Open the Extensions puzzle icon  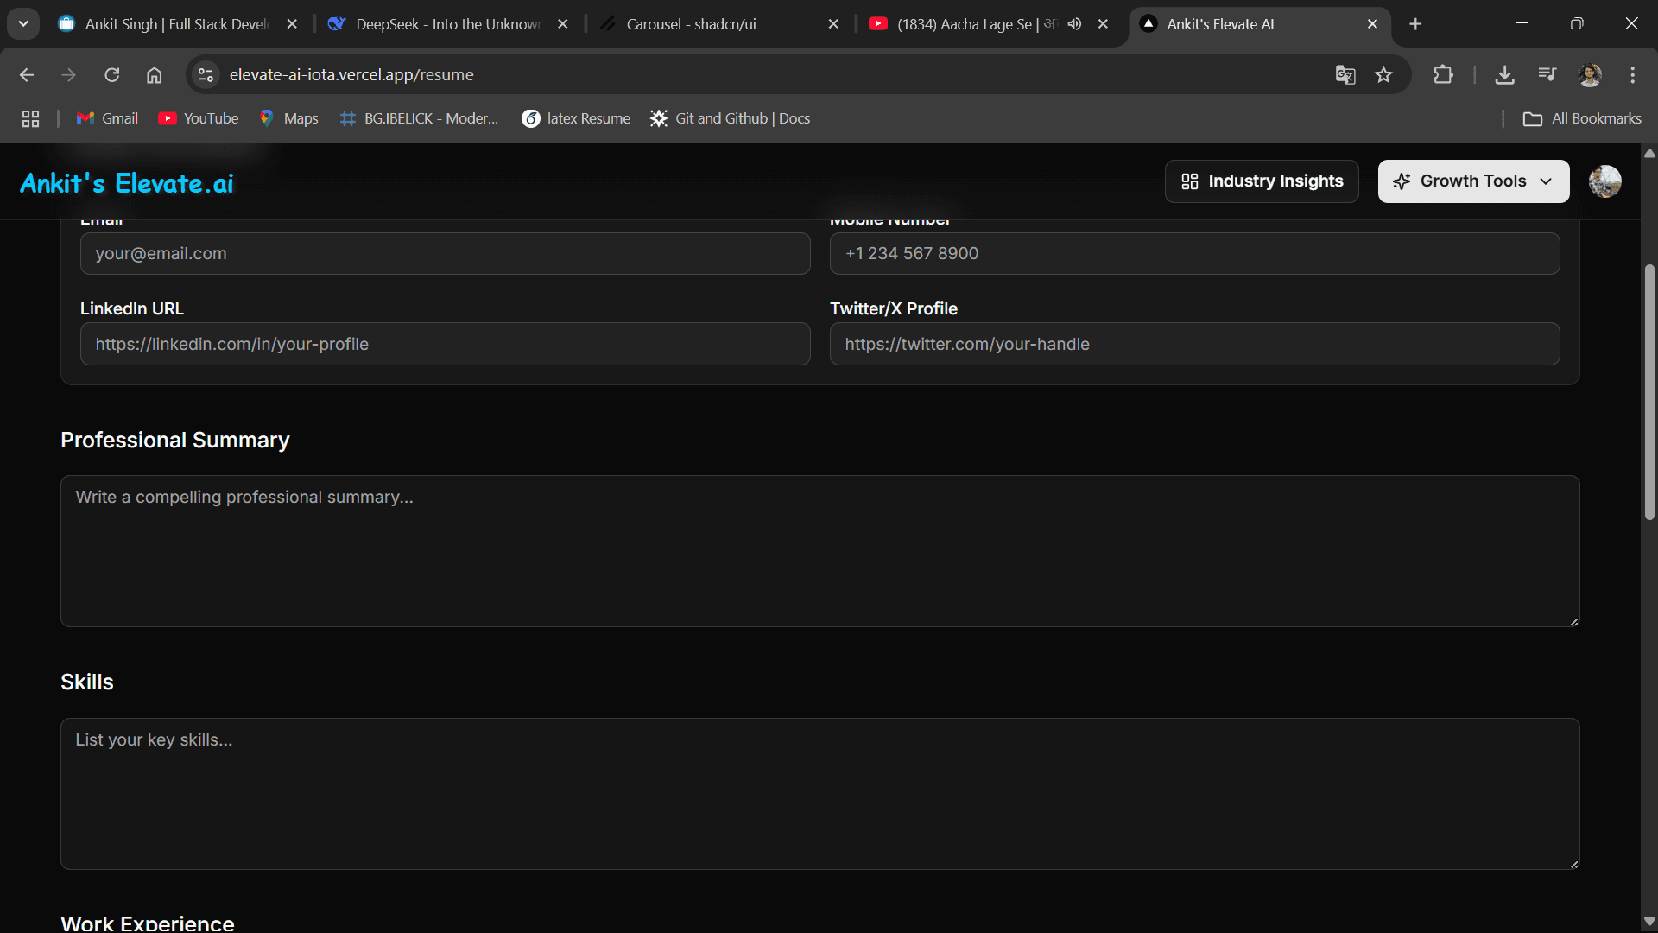[1443, 75]
